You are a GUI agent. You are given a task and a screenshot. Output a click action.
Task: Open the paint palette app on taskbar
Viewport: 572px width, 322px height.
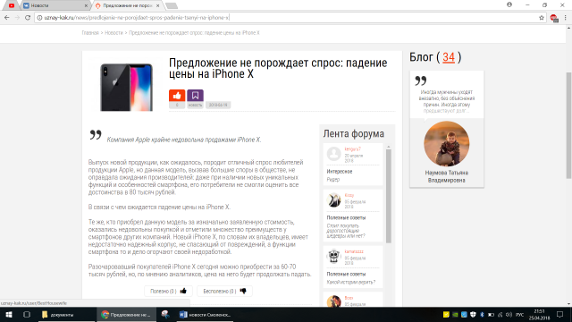coord(165,314)
